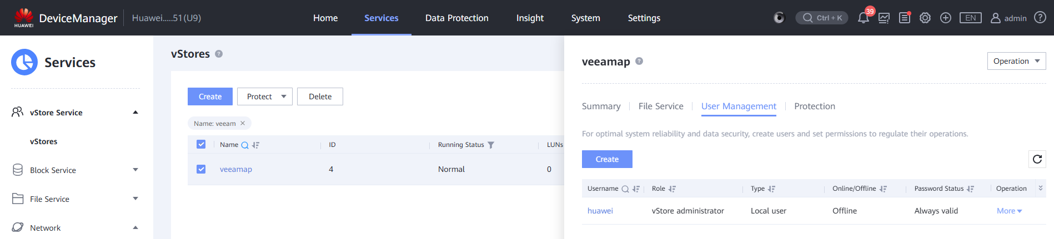
Task: Click the vStore Service people icon
Action: click(x=18, y=112)
